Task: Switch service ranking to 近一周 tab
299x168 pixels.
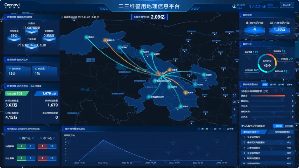Action: click(x=273, y=84)
